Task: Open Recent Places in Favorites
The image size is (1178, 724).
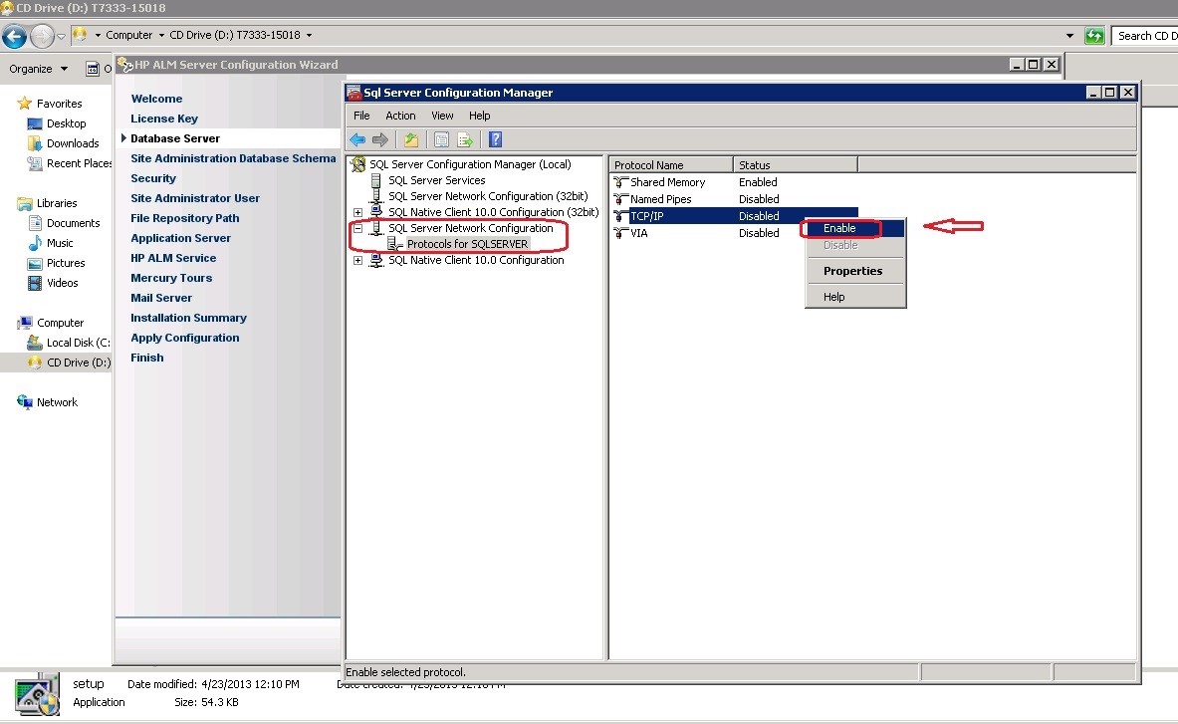Action: coord(79,163)
